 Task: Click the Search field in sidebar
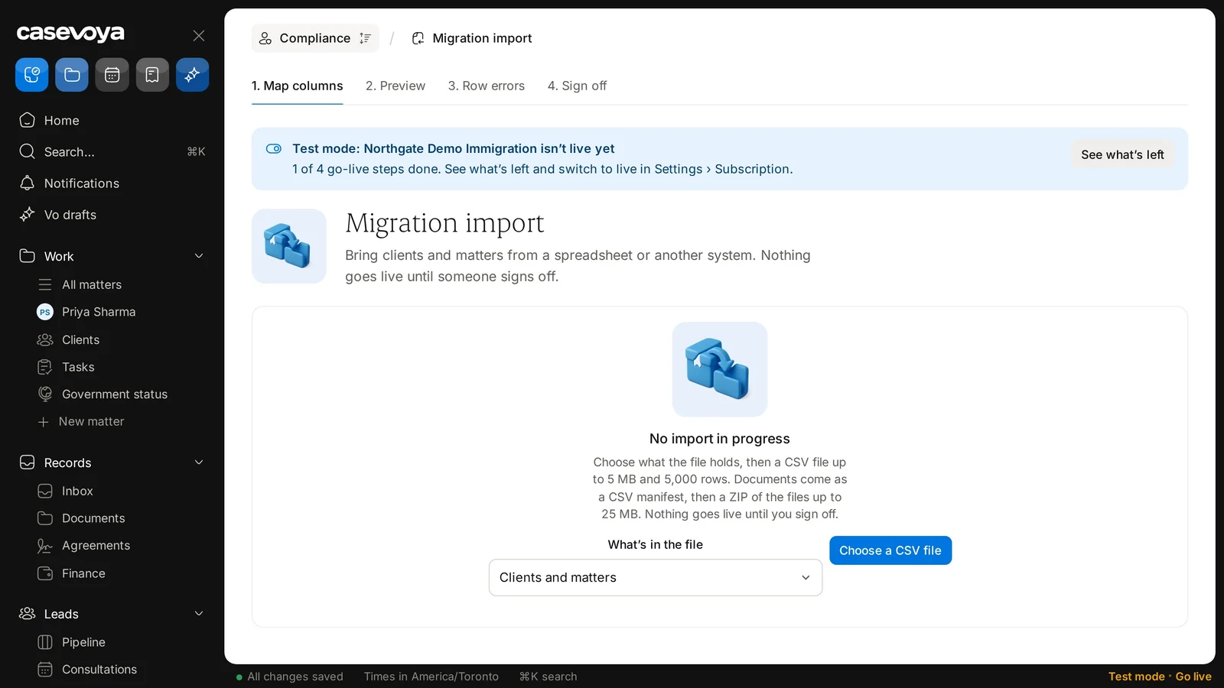pos(112,152)
